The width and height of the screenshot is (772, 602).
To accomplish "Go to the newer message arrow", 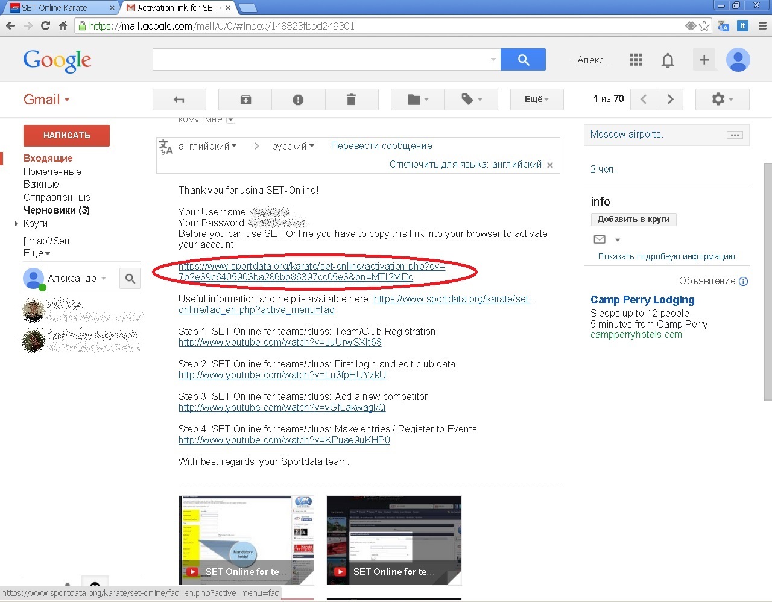I will [x=644, y=100].
